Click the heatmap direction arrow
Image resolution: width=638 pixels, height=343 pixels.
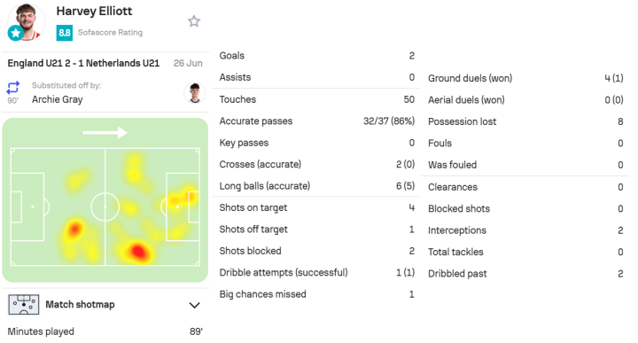(x=105, y=132)
